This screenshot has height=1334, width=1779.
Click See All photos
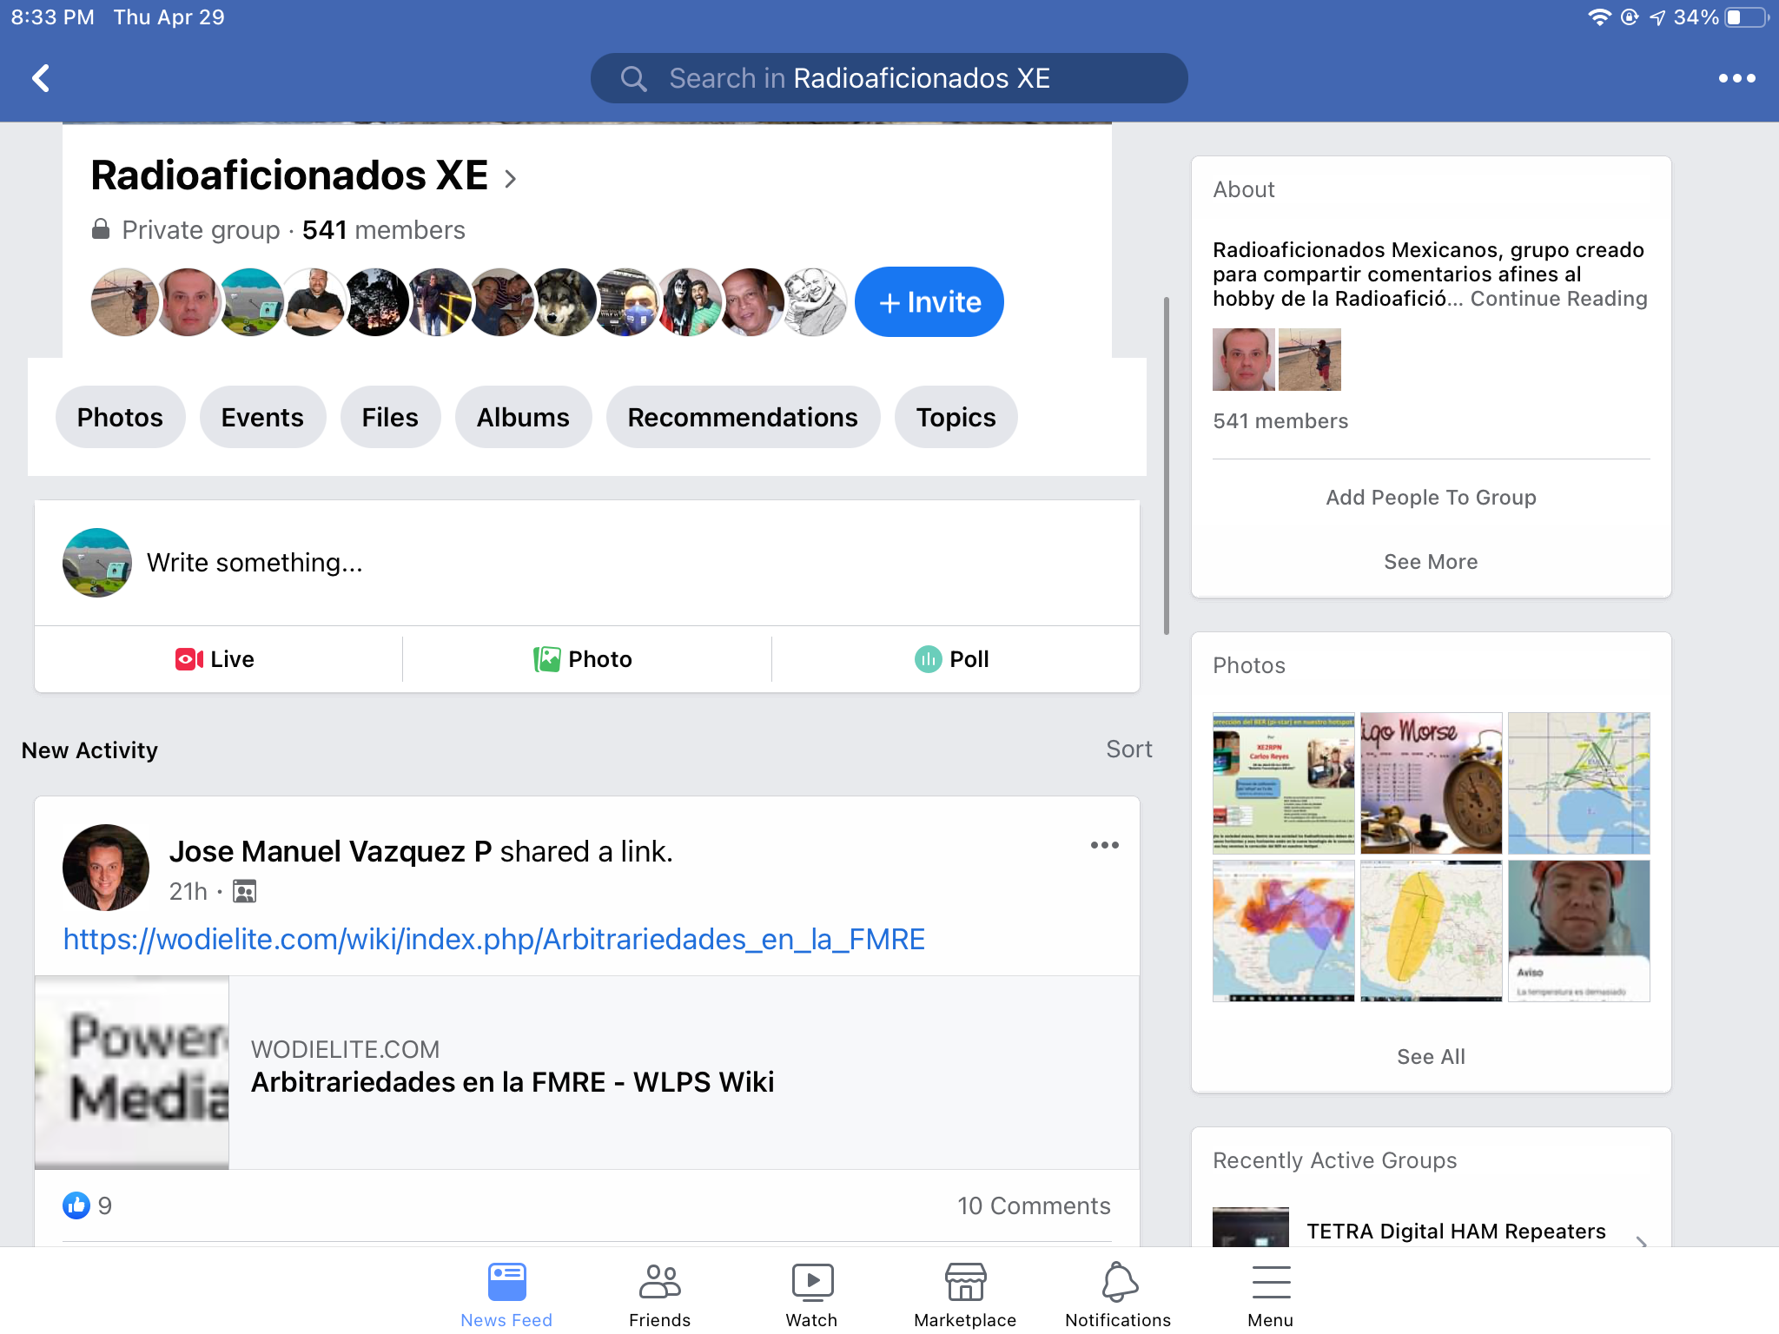(x=1431, y=1057)
